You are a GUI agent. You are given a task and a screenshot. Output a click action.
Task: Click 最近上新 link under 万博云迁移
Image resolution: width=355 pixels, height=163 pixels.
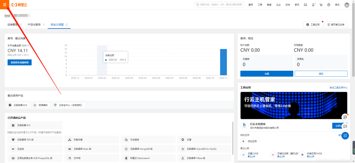[281, 156]
